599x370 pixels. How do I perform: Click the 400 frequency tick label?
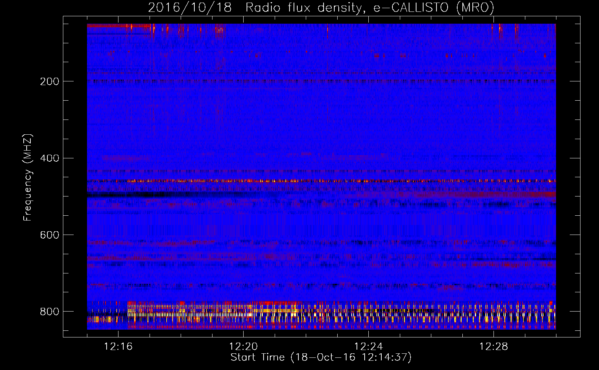click(50, 158)
